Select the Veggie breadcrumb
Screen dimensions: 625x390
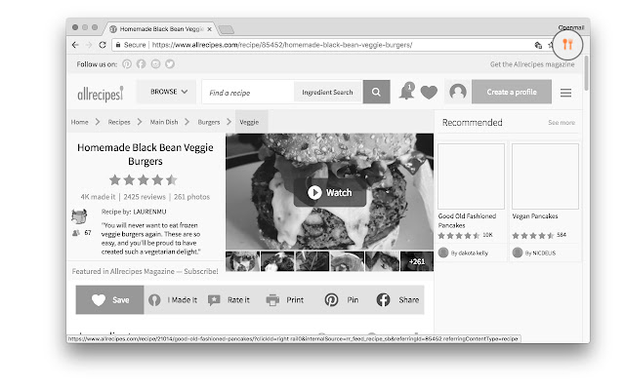pyautogui.click(x=250, y=122)
